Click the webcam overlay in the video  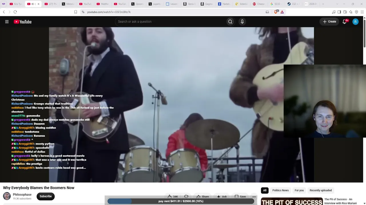[x=325, y=101]
